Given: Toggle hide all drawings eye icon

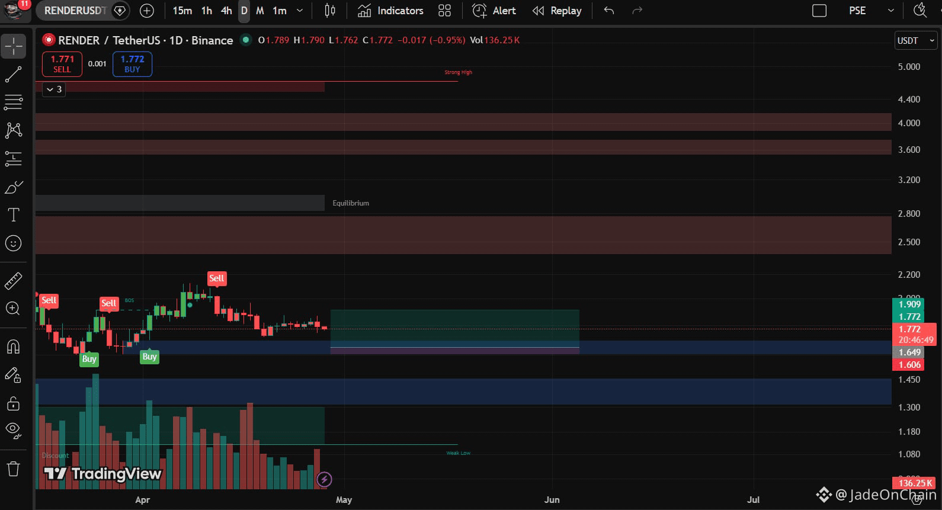Looking at the screenshot, I should coord(13,430).
